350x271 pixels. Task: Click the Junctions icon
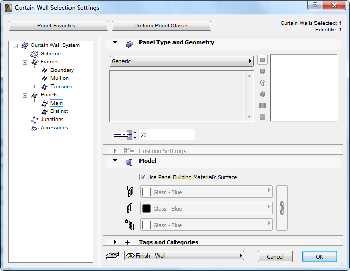34,120
